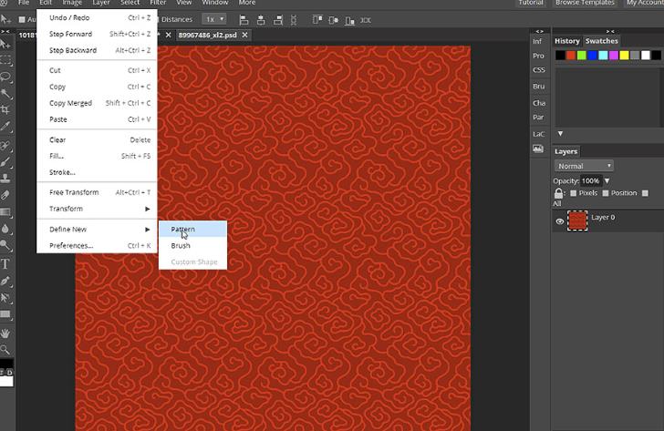Select the Crop tool
Viewport: 664px width, 431px height.
pos(5,109)
